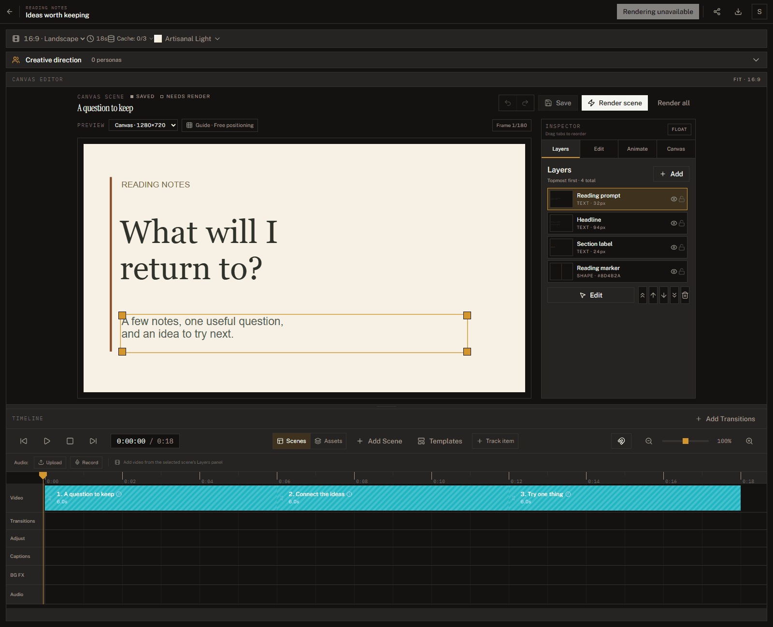Hide the Reading marker layer
Image resolution: width=773 pixels, height=627 pixels.
coord(674,271)
